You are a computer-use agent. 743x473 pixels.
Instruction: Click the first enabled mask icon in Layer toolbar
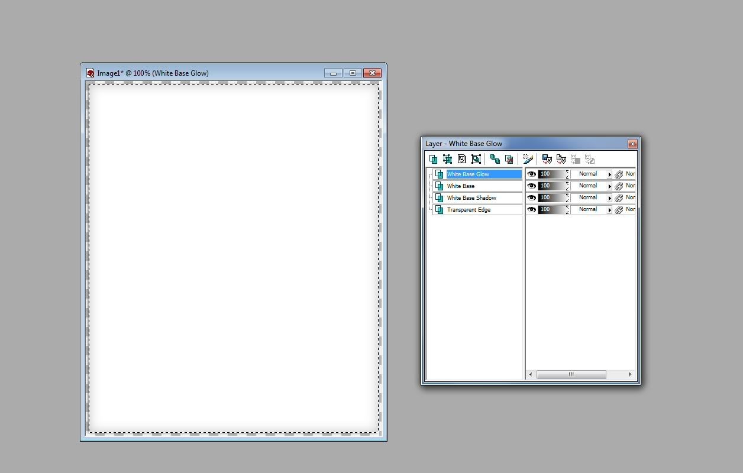[547, 159]
